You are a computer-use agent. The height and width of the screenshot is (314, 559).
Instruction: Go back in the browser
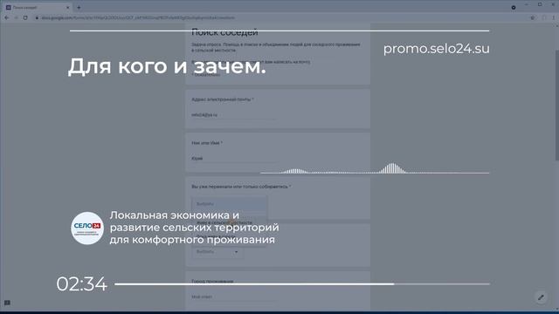[7, 17]
